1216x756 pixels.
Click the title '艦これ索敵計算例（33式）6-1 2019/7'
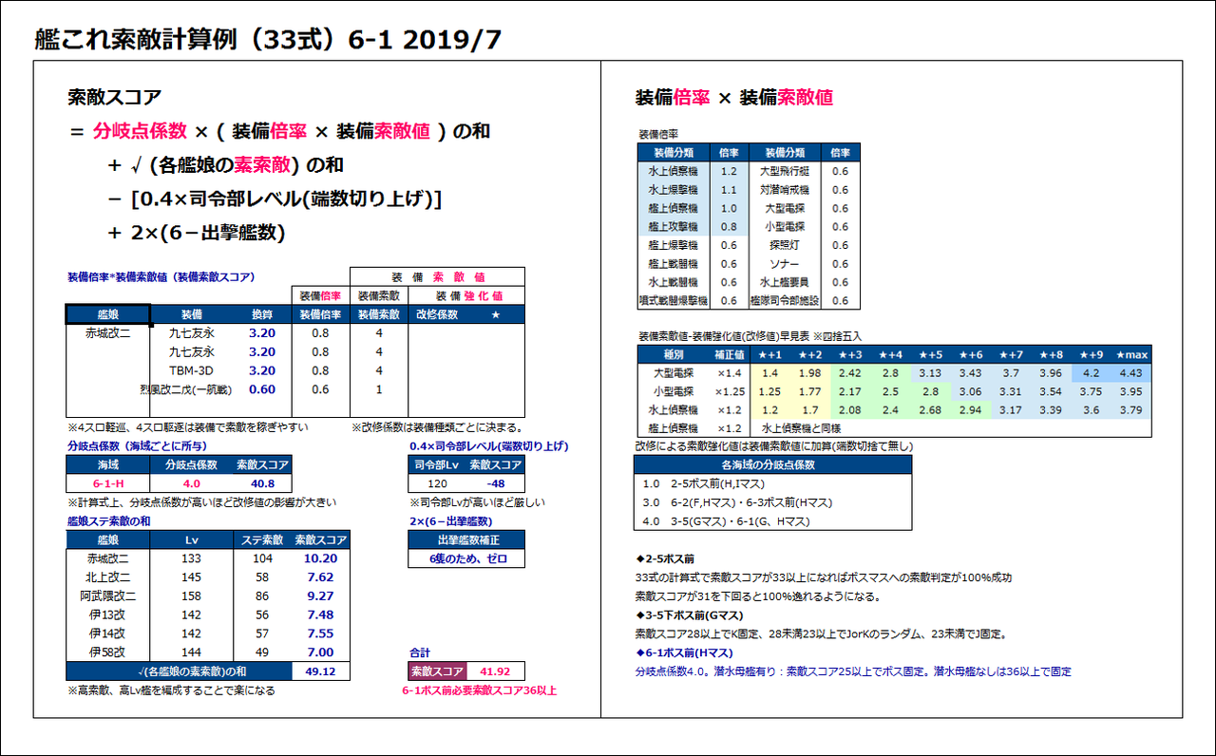pyautogui.click(x=268, y=38)
